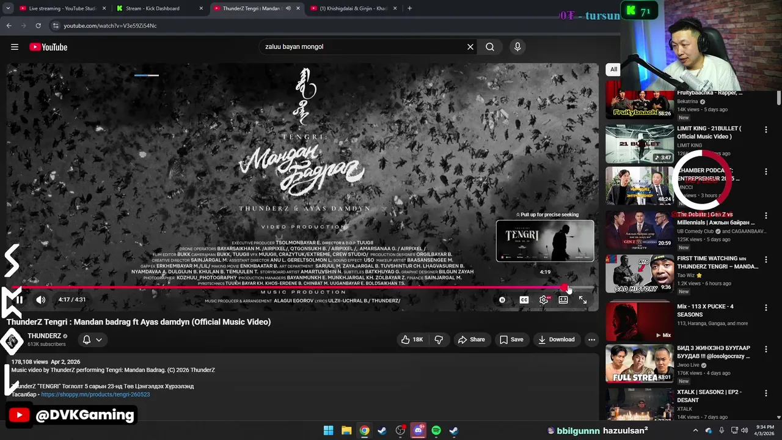Download the video

pos(557,340)
